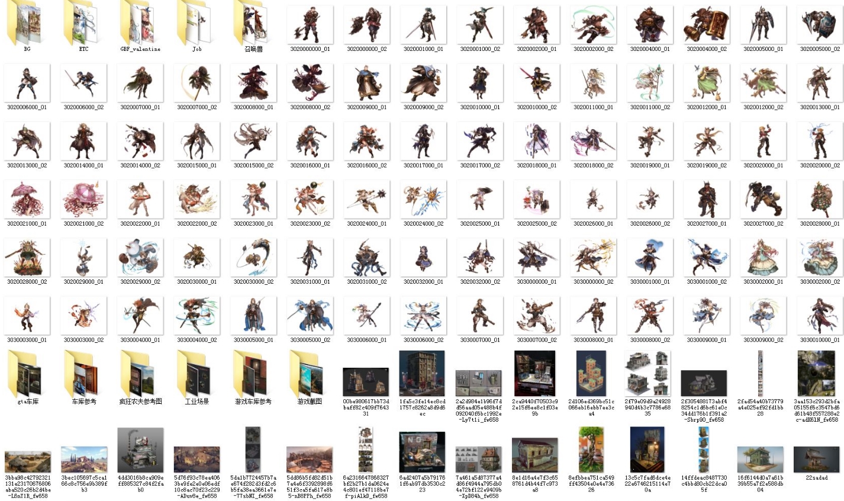Select image 3020027000_01 thumbnail
The image size is (844, 501).
click(x=707, y=200)
